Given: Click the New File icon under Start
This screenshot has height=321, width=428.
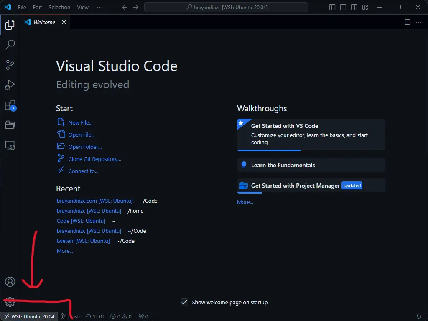Looking at the screenshot, I should pyautogui.click(x=61, y=122).
